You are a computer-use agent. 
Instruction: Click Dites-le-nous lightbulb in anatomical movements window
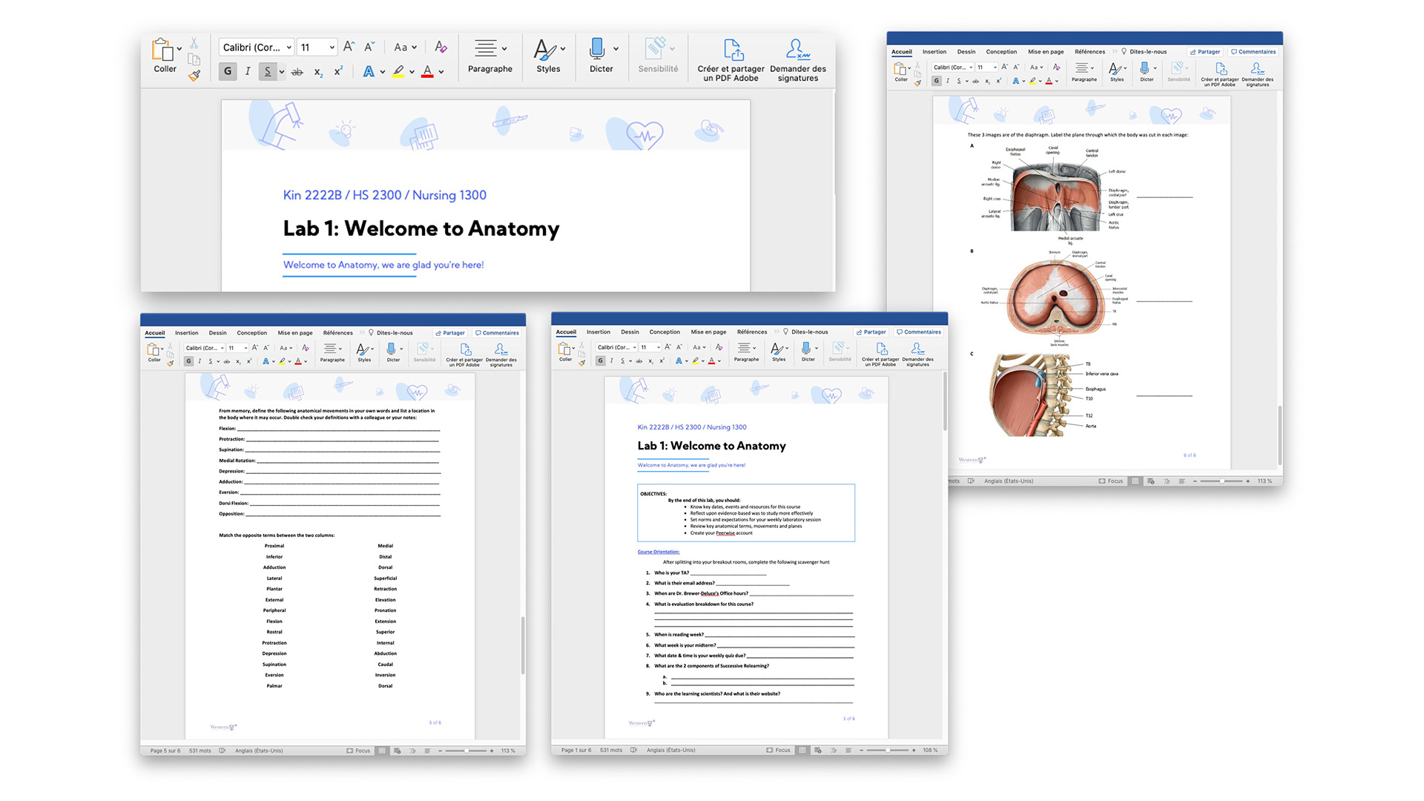(371, 333)
